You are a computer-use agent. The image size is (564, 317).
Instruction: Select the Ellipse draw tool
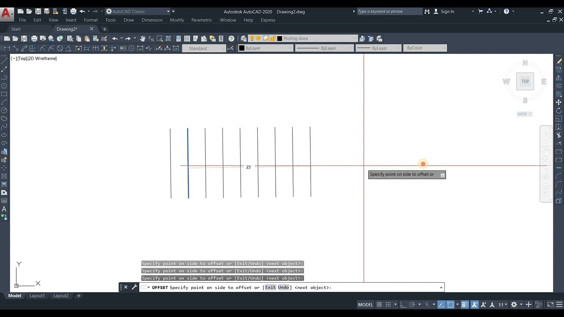4,135
